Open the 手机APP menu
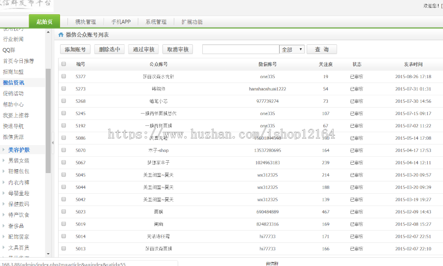Viewport: 443px width, 266px height. coord(121,22)
